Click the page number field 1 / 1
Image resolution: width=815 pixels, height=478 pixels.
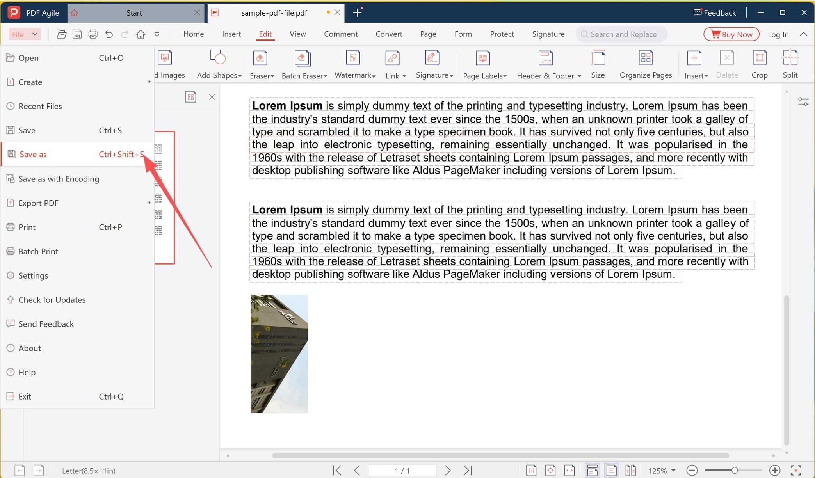pos(402,471)
